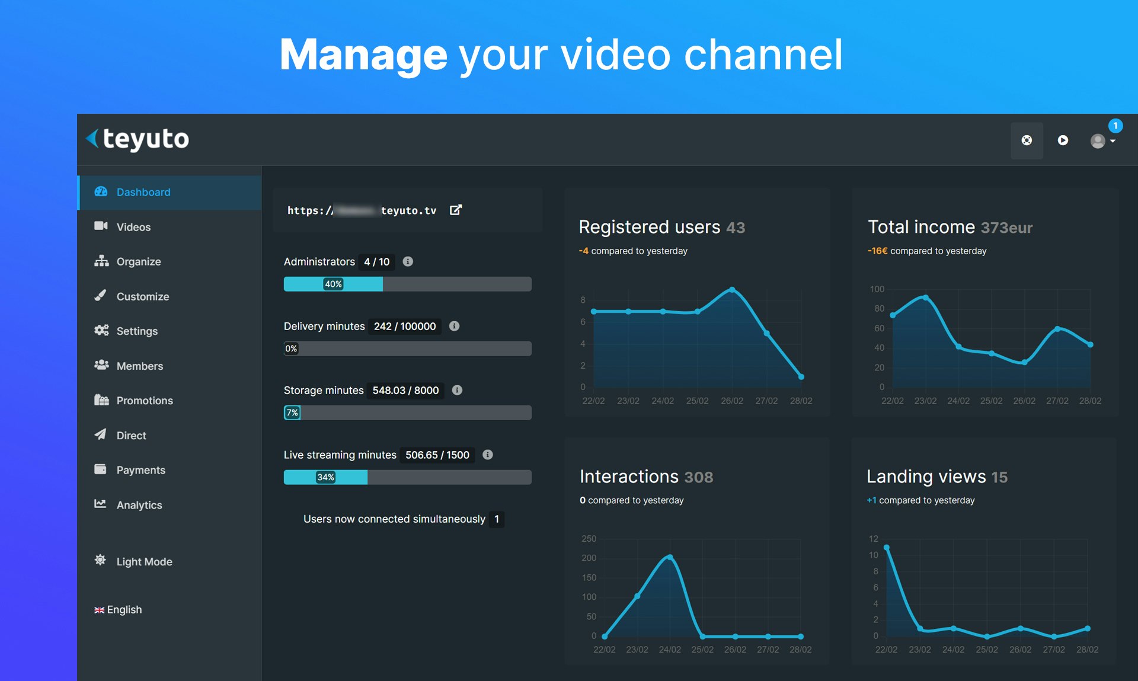This screenshot has height=681, width=1138.
Task: Open the Videos menu item
Action: pos(133,227)
